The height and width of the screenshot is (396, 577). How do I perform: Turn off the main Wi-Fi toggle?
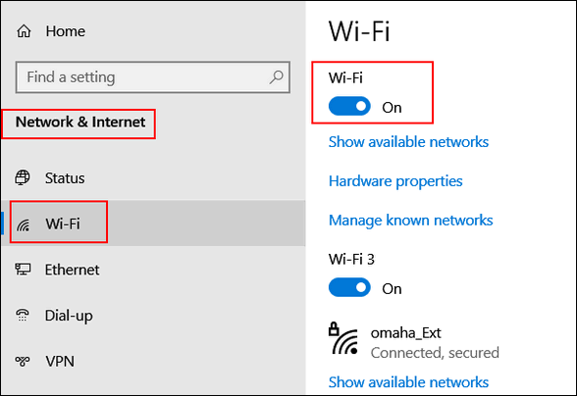(x=349, y=107)
